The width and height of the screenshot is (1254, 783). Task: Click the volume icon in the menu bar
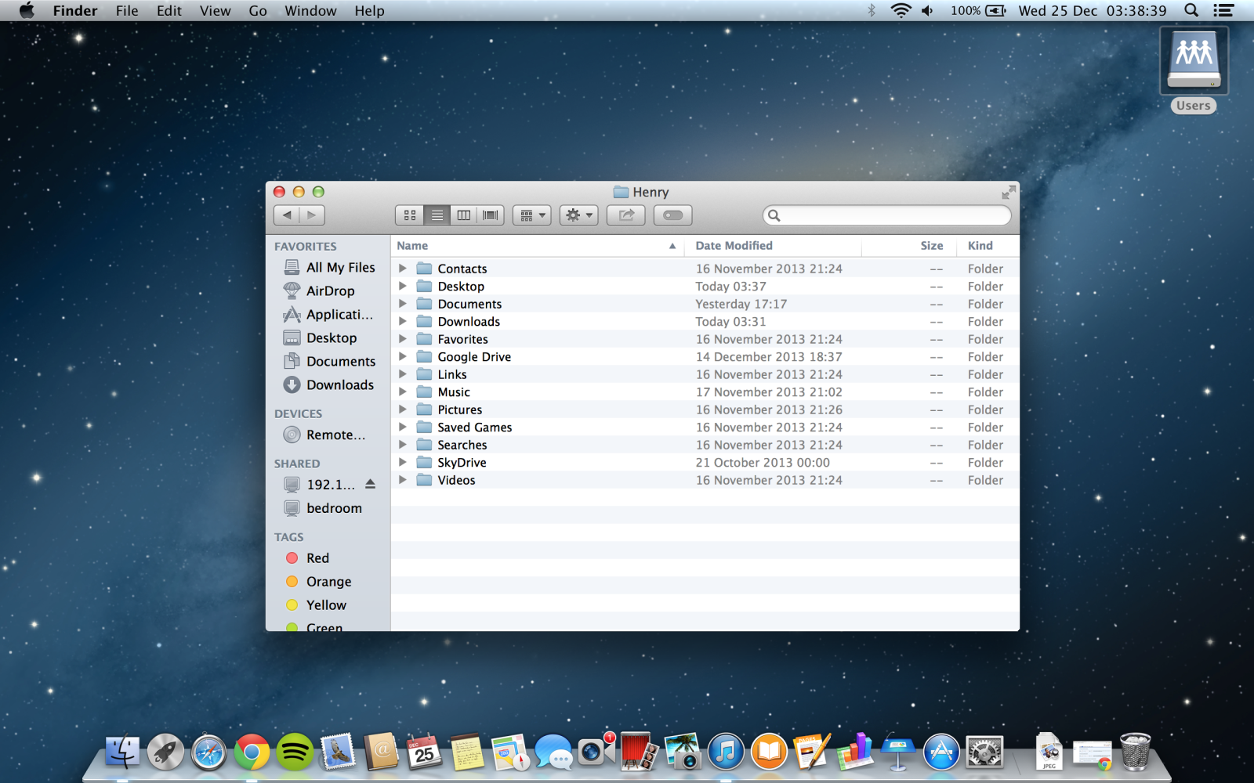coord(928,11)
